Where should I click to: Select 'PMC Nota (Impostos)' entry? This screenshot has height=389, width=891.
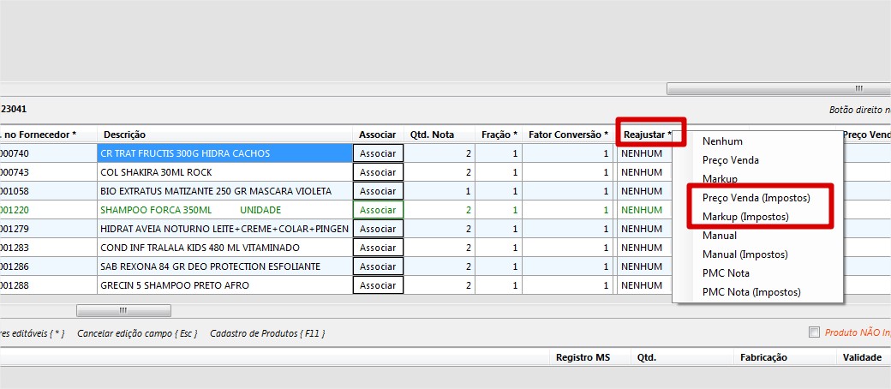click(751, 292)
